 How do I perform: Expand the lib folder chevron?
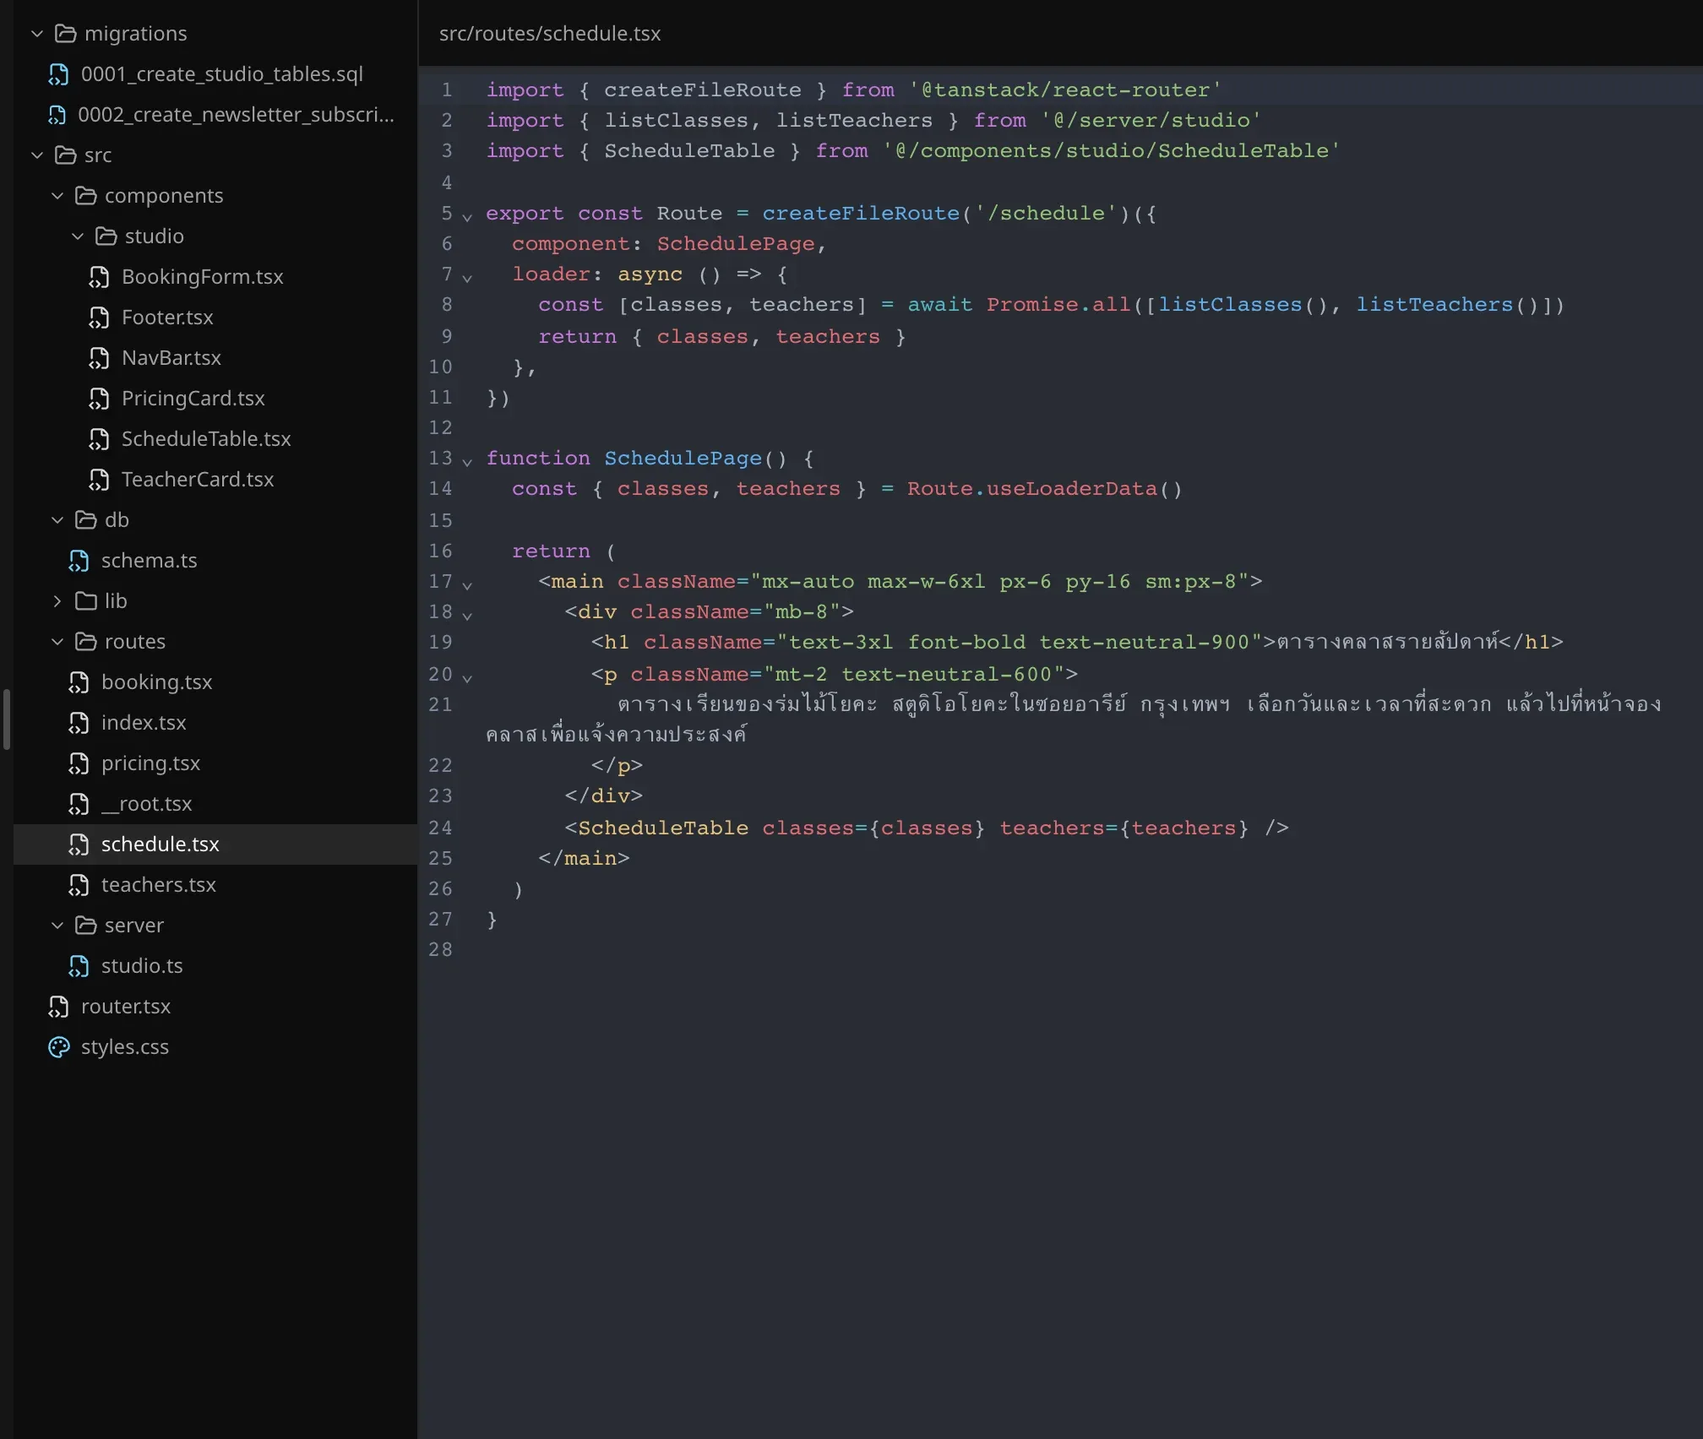coord(57,601)
